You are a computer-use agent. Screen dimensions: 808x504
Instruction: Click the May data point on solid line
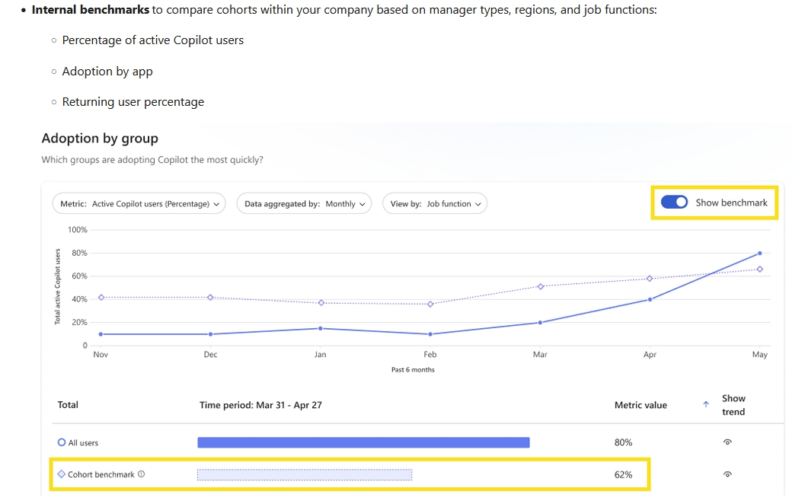click(759, 253)
